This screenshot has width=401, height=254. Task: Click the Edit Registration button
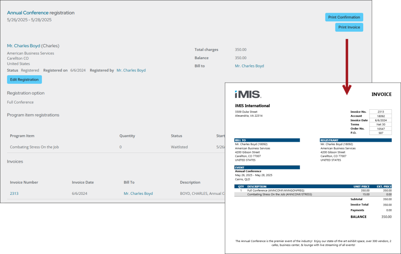(x=24, y=80)
